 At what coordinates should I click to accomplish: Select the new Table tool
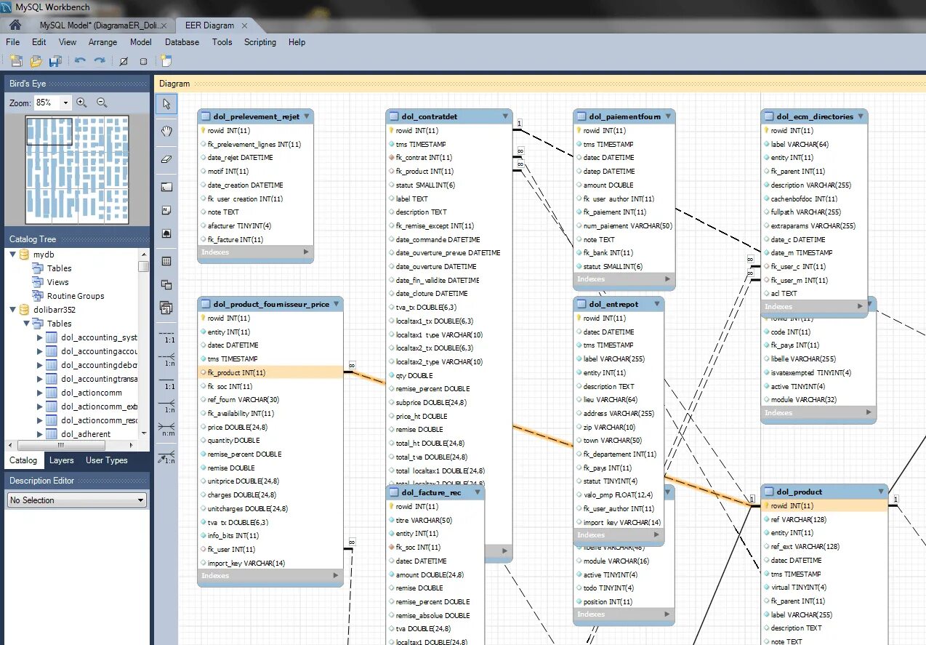[166, 261]
